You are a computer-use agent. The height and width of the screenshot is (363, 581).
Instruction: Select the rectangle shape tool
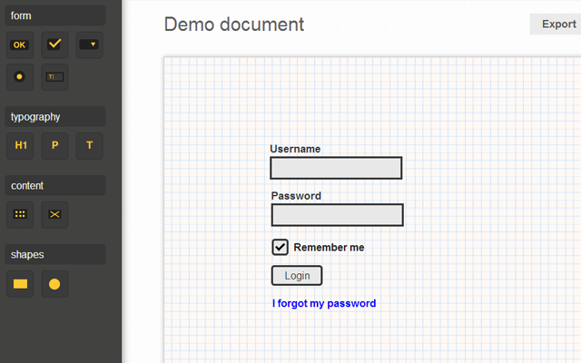20,284
